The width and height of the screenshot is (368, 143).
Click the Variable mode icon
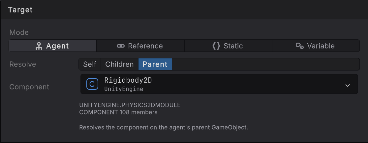pyautogui.click(x=299, y=46)
